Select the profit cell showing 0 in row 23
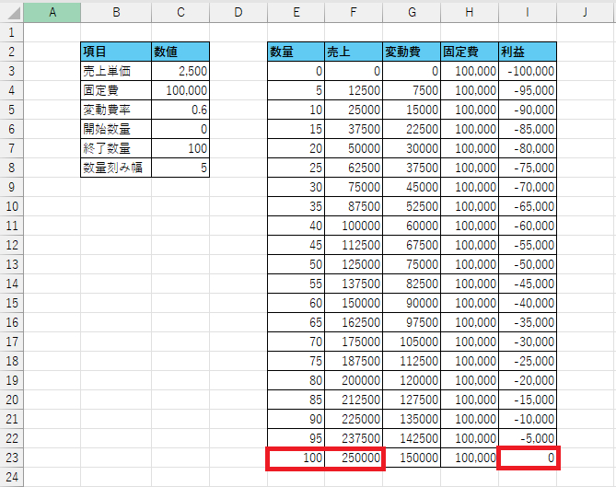The height and width of the screenshot is (487, 616). click(528, 458)
